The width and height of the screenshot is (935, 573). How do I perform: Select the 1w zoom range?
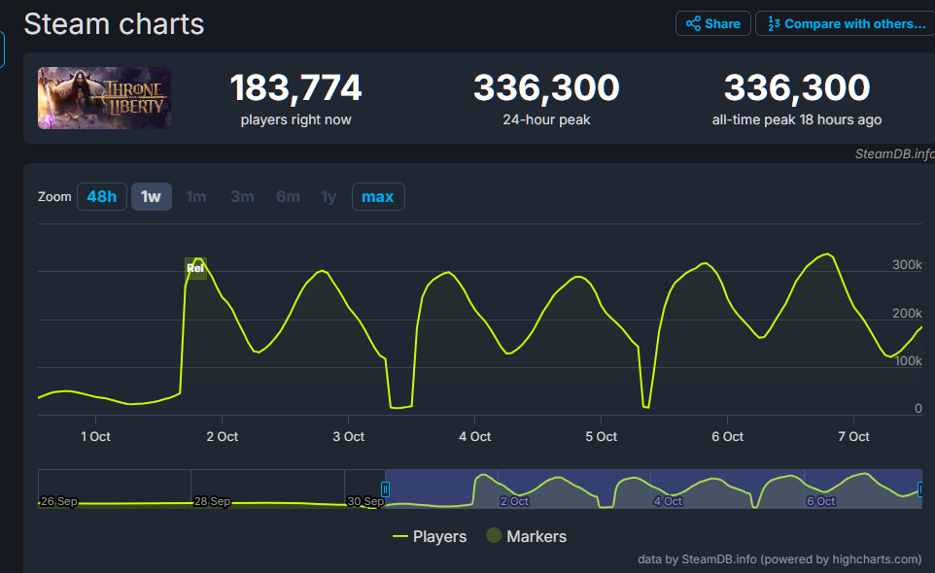pos(151,196)
